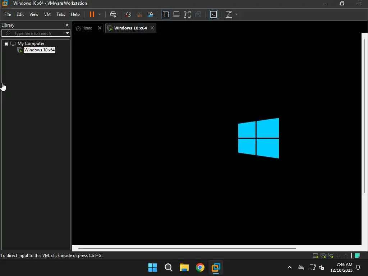Image resolution: width=368 pixels, height=276 pixels.
Task: Open the VM menu
Action: (47, 14)
